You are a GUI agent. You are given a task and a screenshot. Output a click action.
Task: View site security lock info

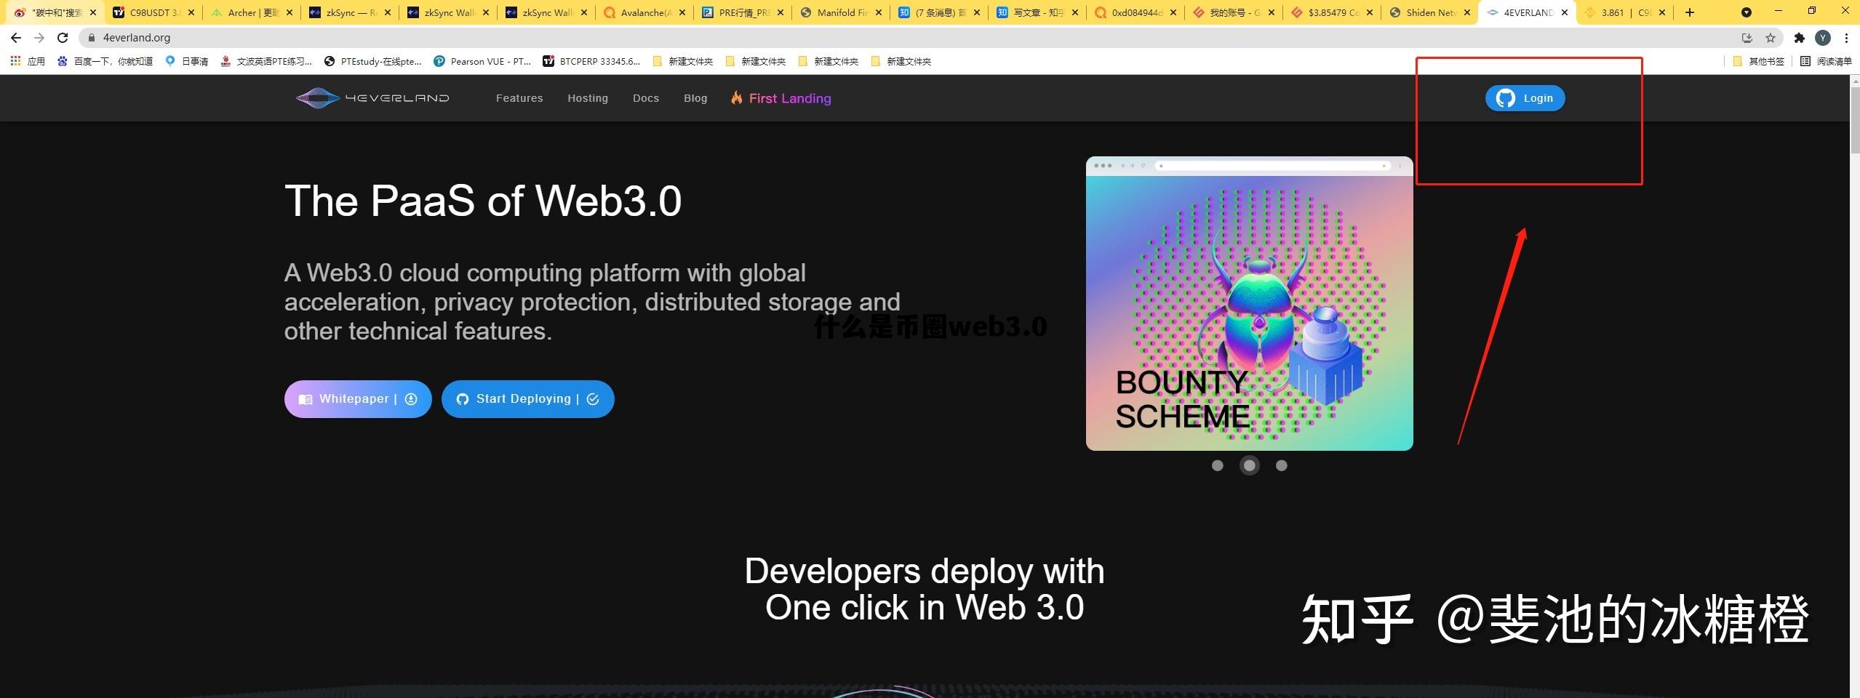pos(92,38)
